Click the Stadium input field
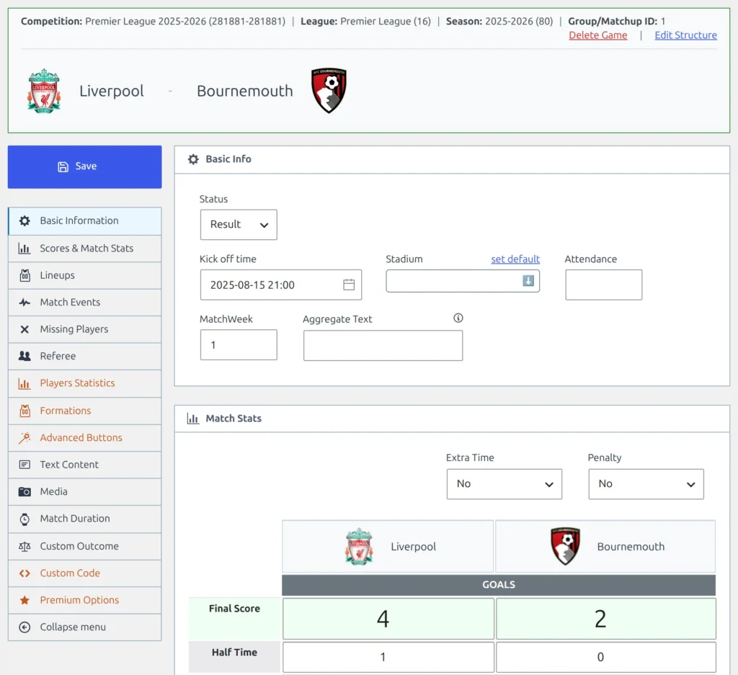The height and width of the screenshot is (675, 738). [463, 281]
